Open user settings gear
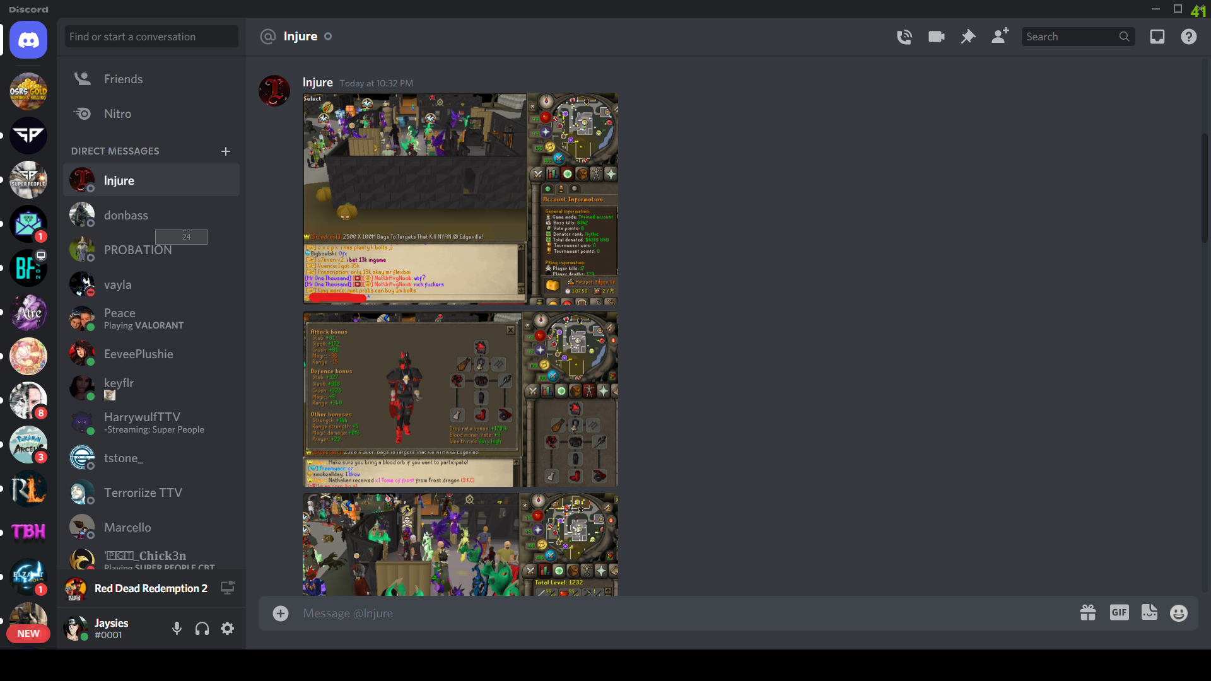This screenshot has width=1211, height=681. click(227, 628)
